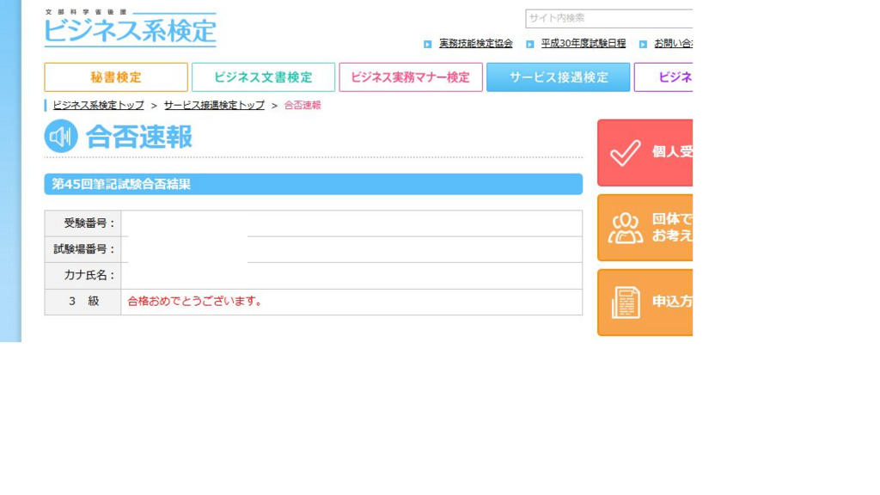The width and height of the screenshot is (880, 495).
Task: Click the speaker icon beside 合否速報
Action: pos(61,137)
